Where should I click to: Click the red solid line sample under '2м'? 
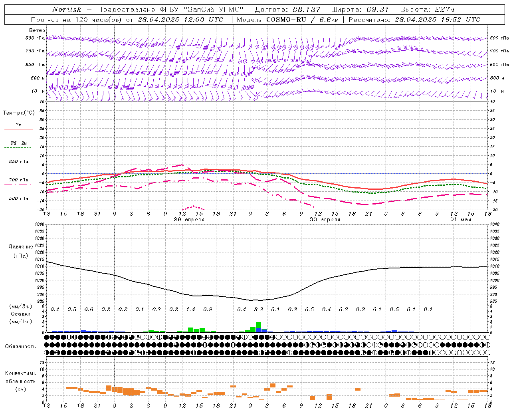click(19, 129)
